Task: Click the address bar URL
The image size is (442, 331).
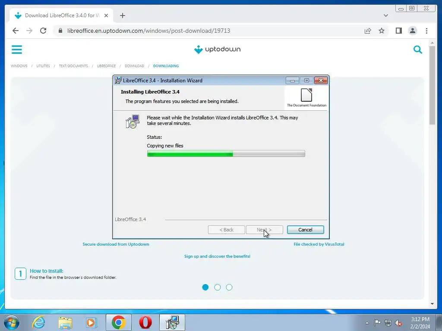Action: pos(148,31)
